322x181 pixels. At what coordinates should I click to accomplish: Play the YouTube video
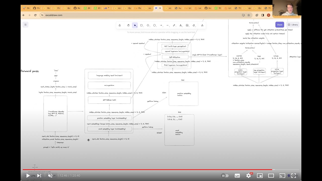28,176
